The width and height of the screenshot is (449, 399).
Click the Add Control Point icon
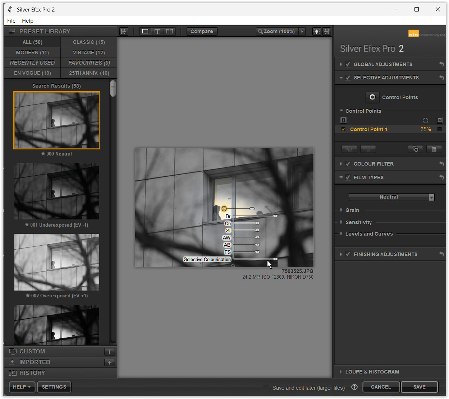click(x=372, y=97)
